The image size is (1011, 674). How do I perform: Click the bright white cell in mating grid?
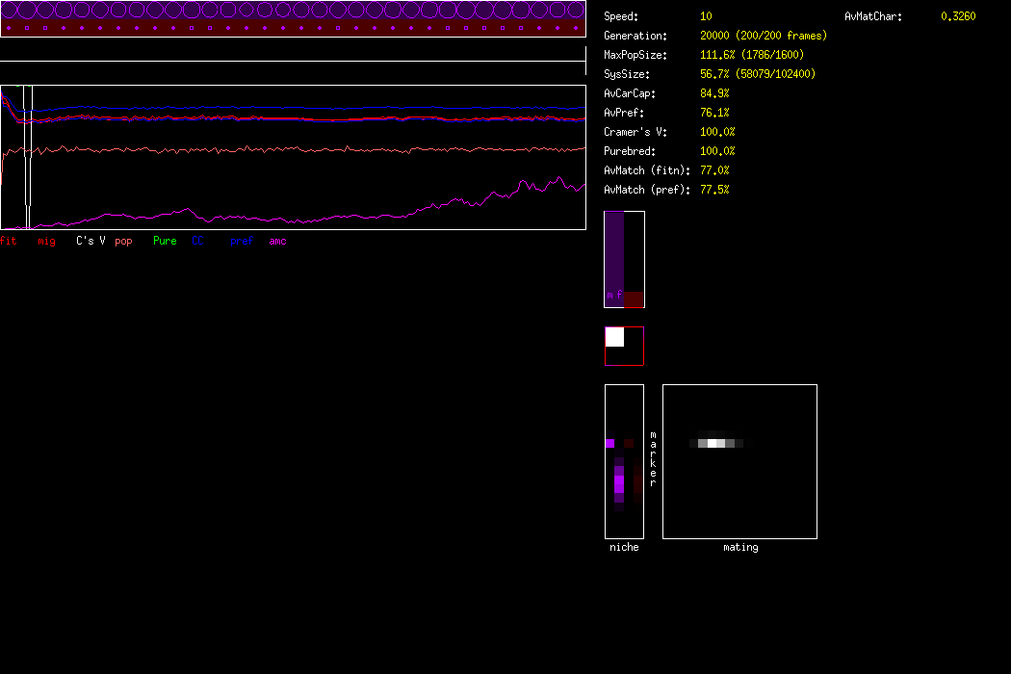(714, 443)
